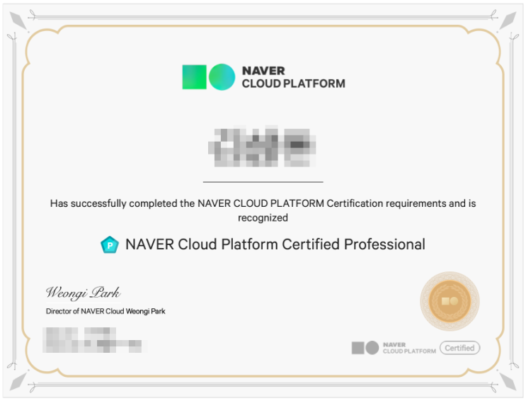Click the 'Has successfully completed' sentence
This screenshot has height=401, width=526.
263,210
